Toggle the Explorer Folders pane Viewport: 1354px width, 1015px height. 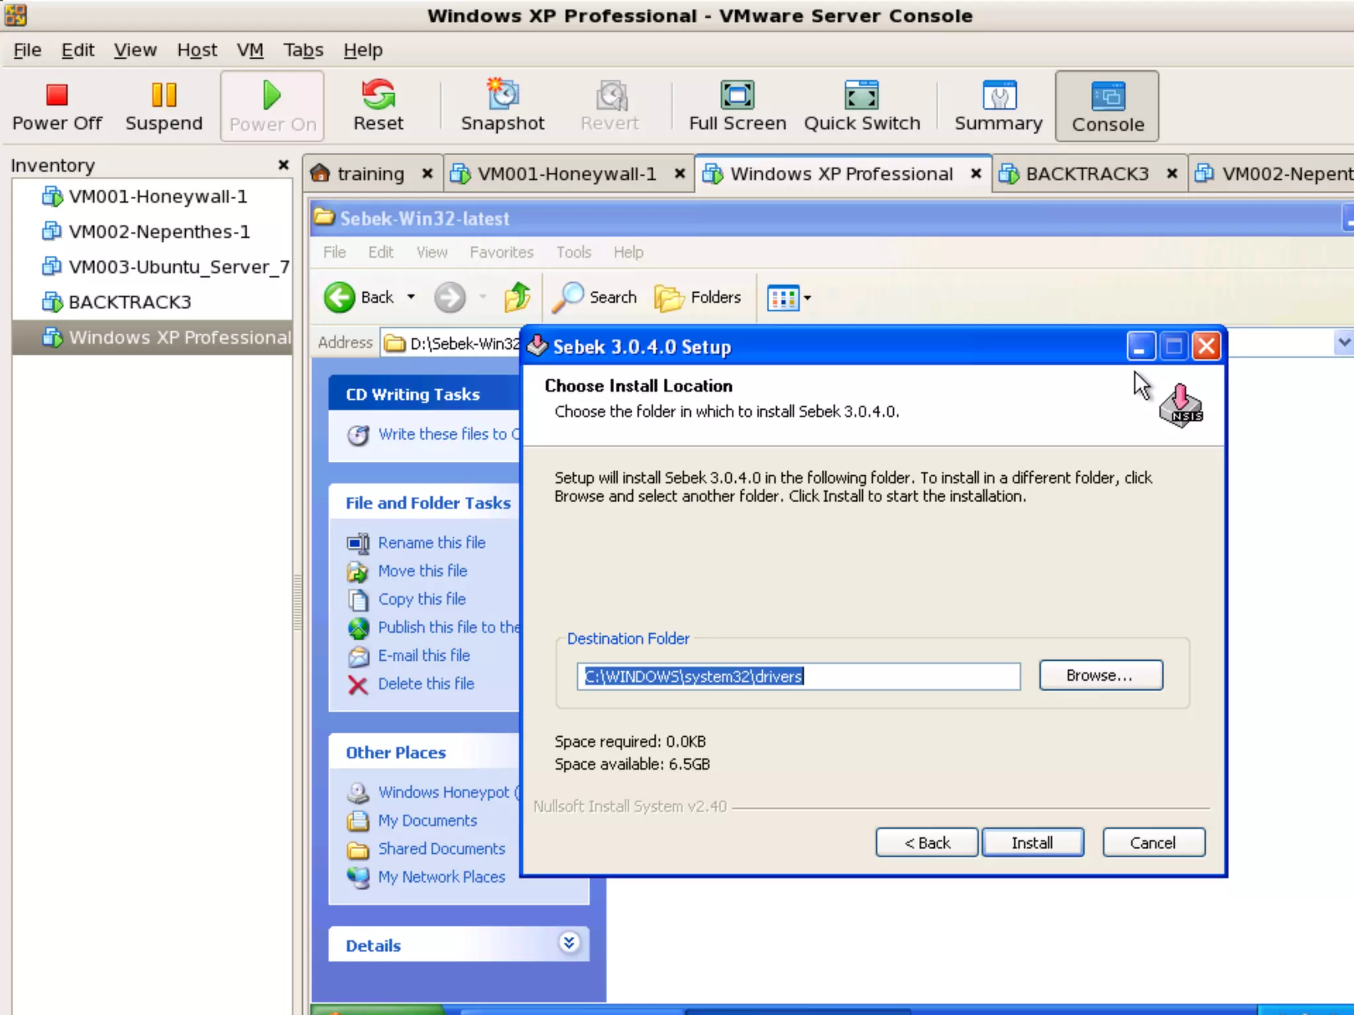point(698,297)
